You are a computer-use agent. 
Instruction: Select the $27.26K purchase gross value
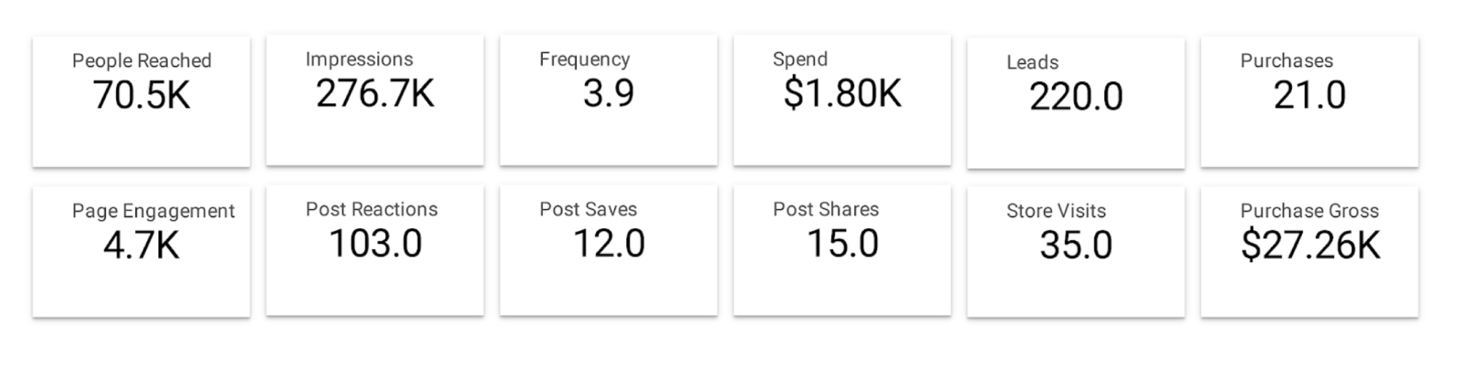pos(1310,245)
